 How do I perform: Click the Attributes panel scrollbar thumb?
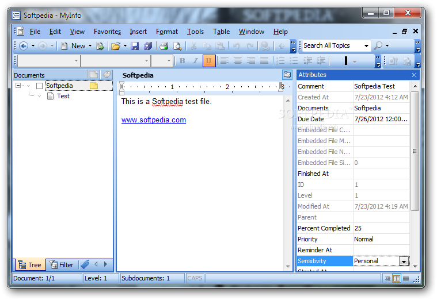415,151
